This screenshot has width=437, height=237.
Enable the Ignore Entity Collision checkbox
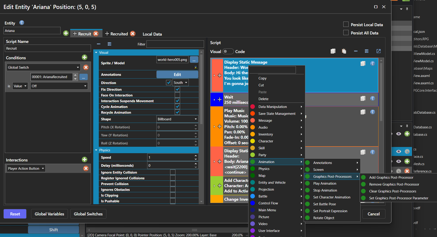[x=173, y=172]
